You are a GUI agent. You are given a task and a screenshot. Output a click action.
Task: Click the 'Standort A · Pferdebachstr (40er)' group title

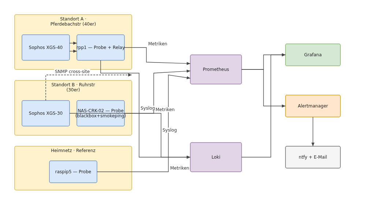[73, 22]
